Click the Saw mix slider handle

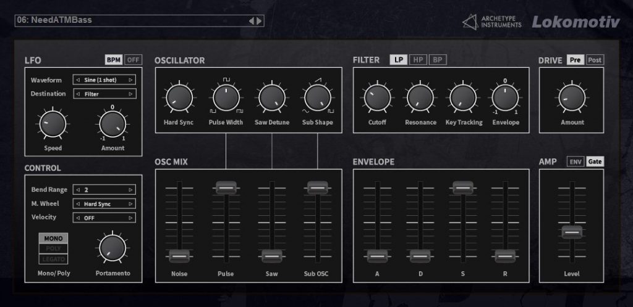[x=272, y=256]
